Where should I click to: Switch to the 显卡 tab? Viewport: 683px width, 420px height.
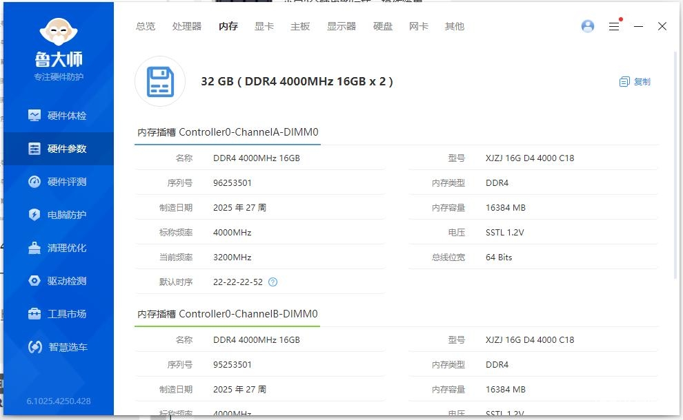pos(264,27)
